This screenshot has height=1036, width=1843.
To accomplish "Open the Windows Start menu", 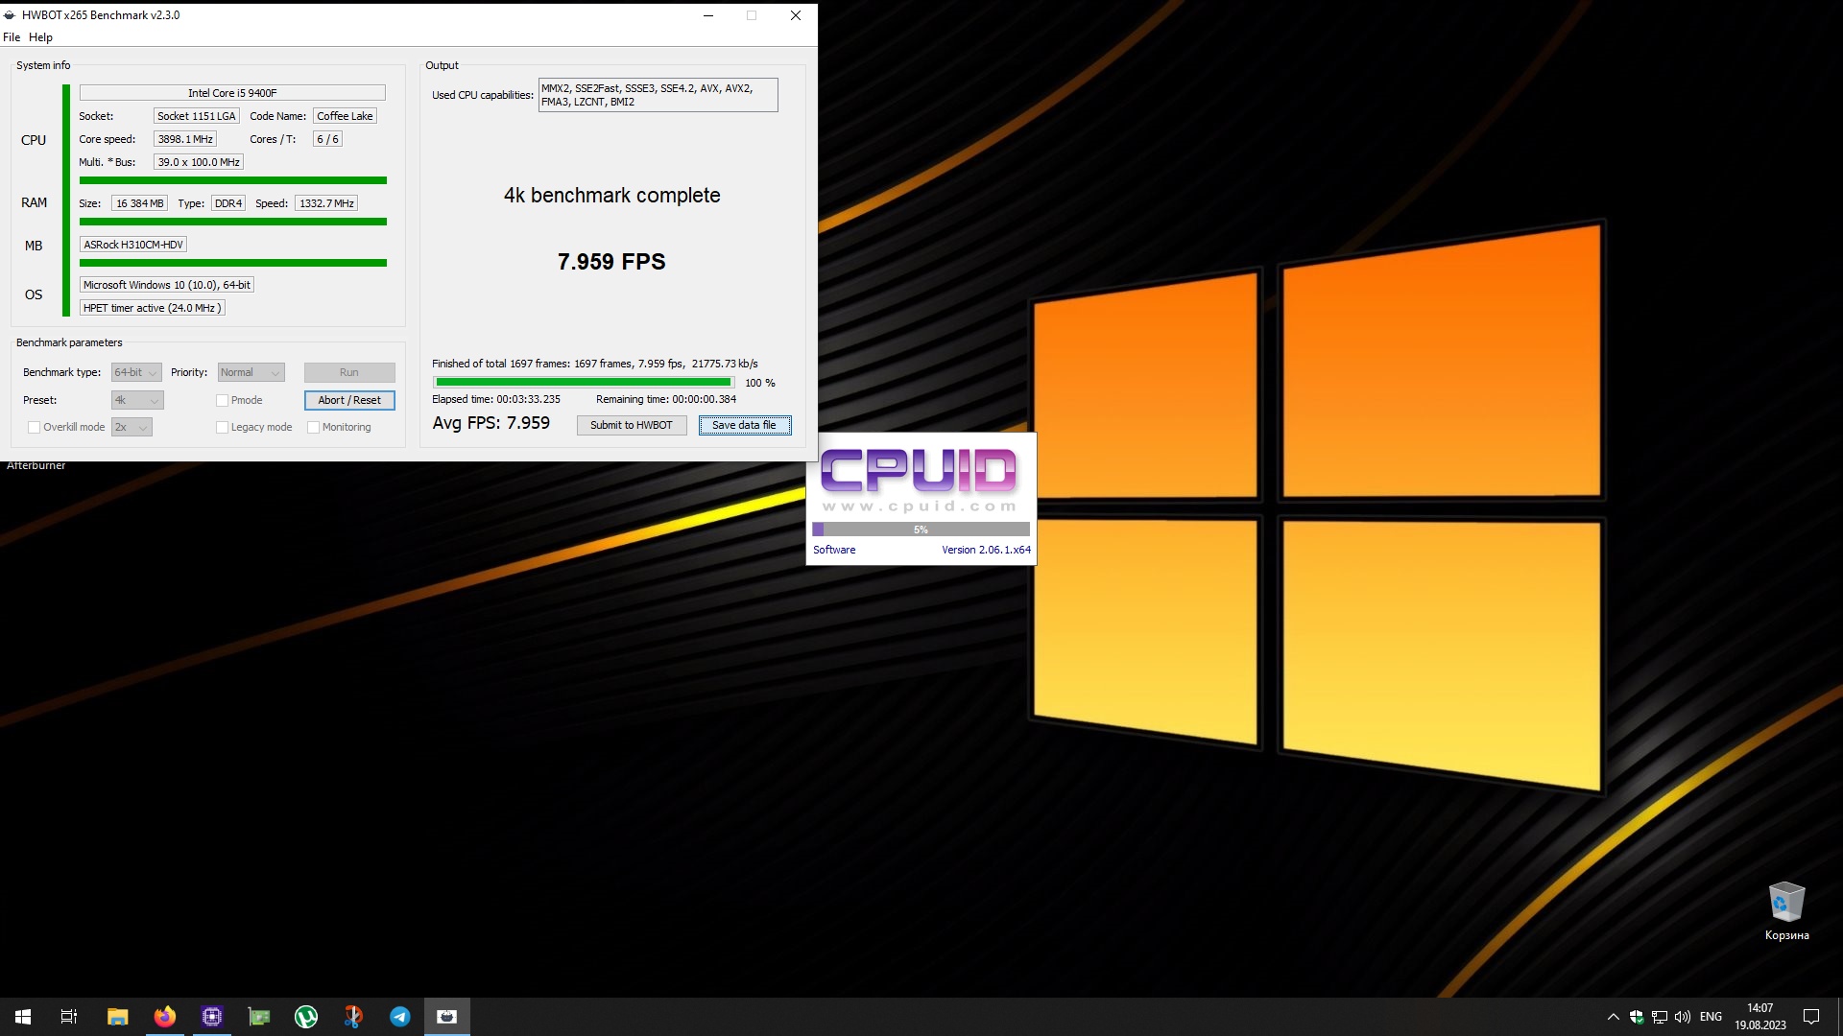I will pyautogui.click(x=23, y=1017).
